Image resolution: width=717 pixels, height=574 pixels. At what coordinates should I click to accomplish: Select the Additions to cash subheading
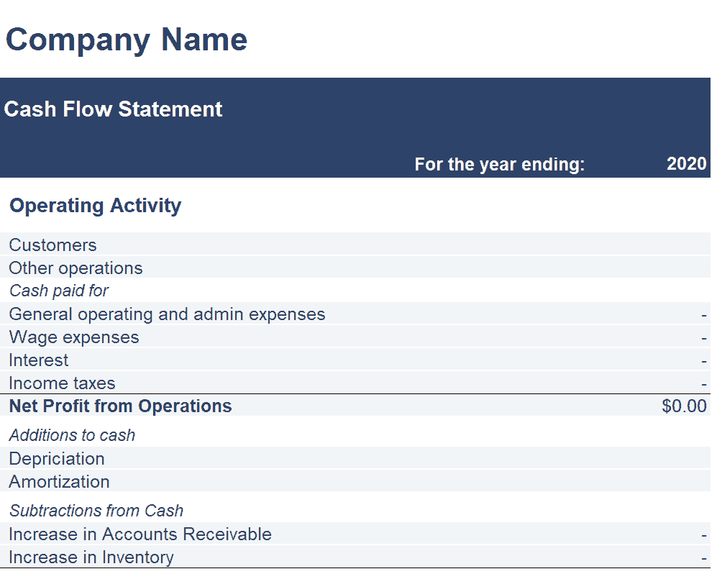click(x=72, y=435)
